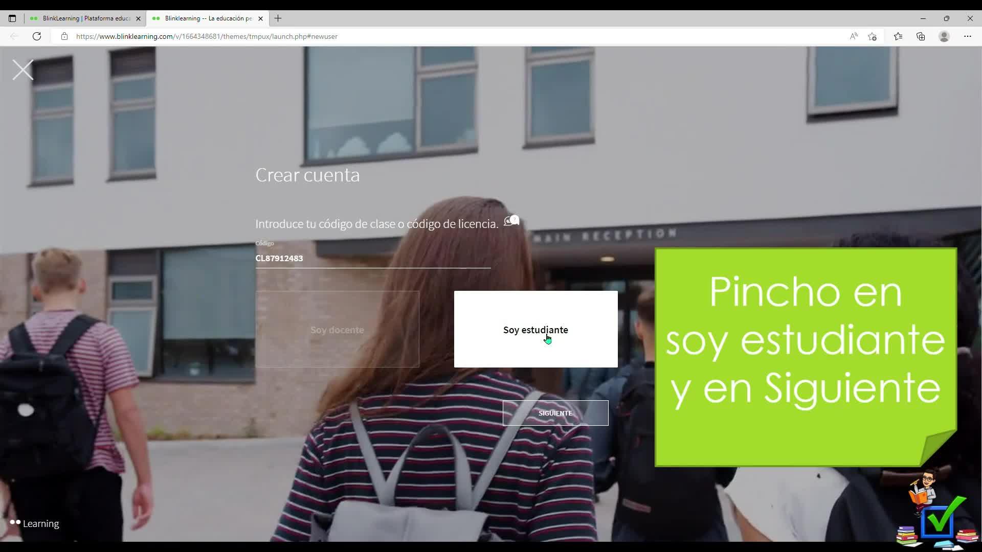Screen dimensions: 982x552
Task: Select the Soy docente option
Action: click(337, 329)
